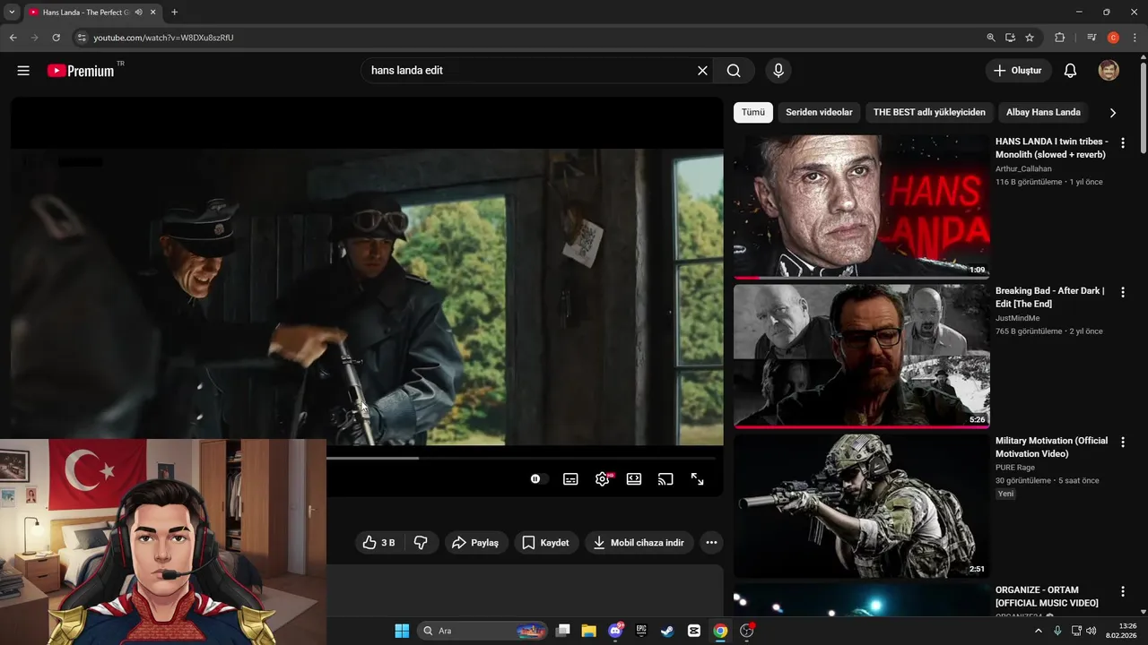Open the Oluştur create menu
Image resolution: width=1148 pixels, height=645 pixels.
(1018, 71)
